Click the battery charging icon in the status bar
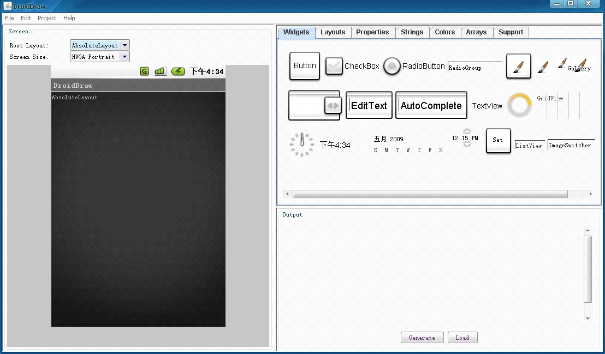605x354 pixels. coord(178,71)
